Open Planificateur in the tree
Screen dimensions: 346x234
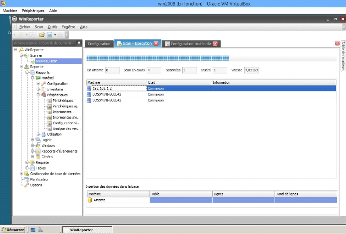[39, 180]
